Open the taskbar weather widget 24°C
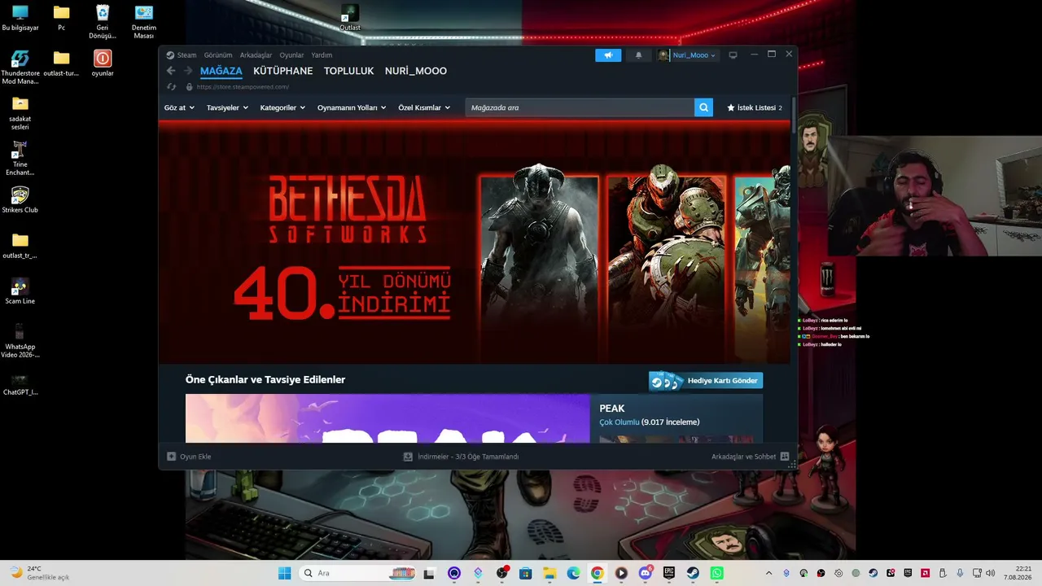The height and width of the screenshot is (586, 1042). point(40,573)
